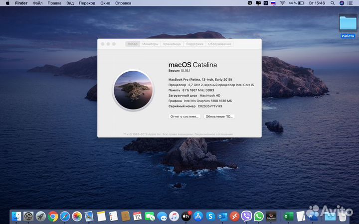Open Russian flag input source menu
This screenshot has width=359, height=224.
click(x=273, y=3)
